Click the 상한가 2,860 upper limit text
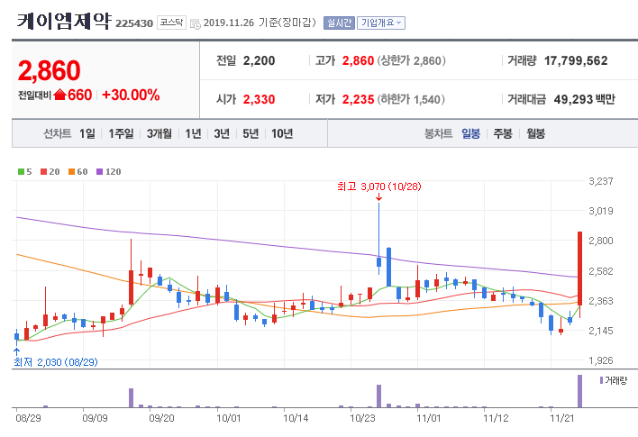 click(x=411, y=61)
